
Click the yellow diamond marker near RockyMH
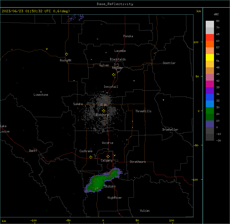click(x=67, y=54)
